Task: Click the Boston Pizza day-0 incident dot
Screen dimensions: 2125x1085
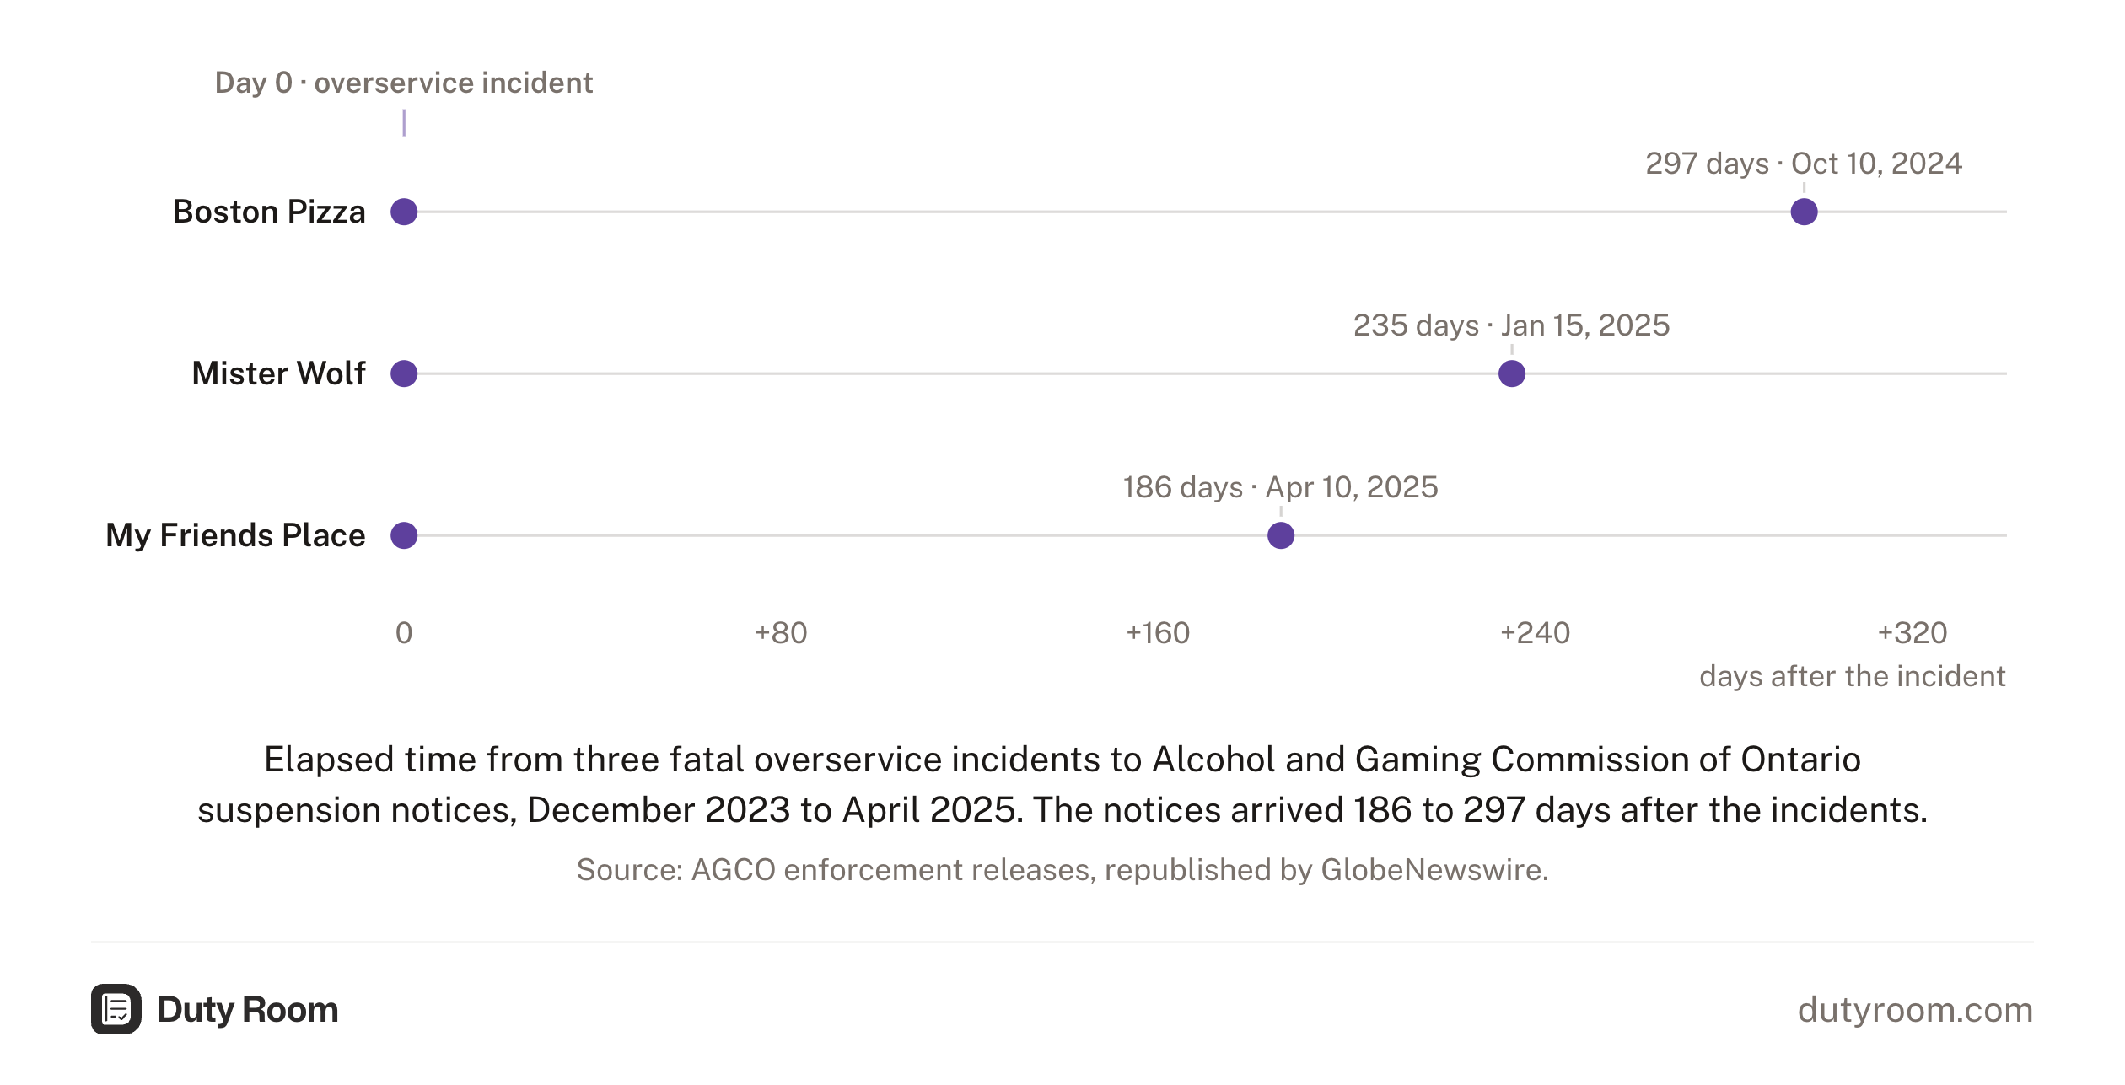Action: point(404,212)
